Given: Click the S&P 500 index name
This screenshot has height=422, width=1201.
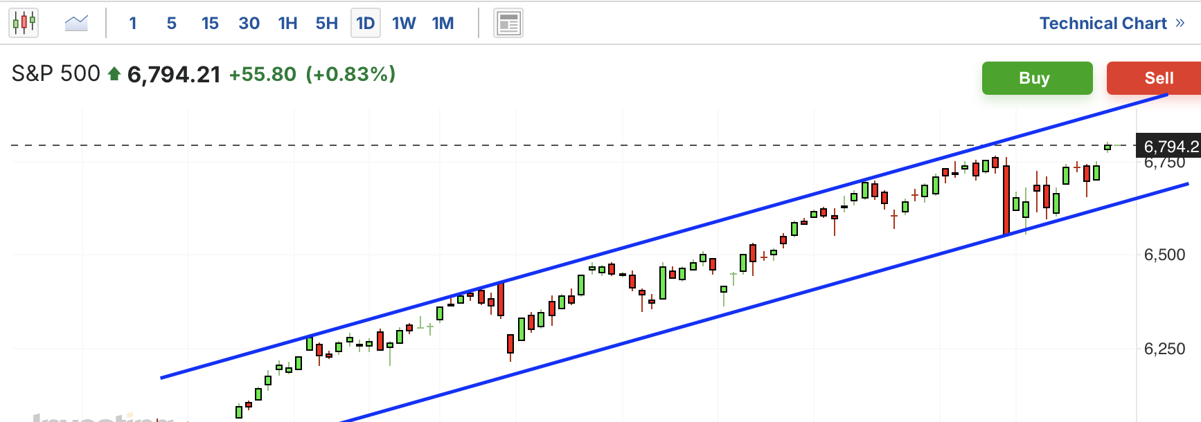Looking at the screenshot, I should 56,73.
